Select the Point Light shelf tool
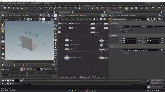The image size is (165, 92). coord(92,8)
